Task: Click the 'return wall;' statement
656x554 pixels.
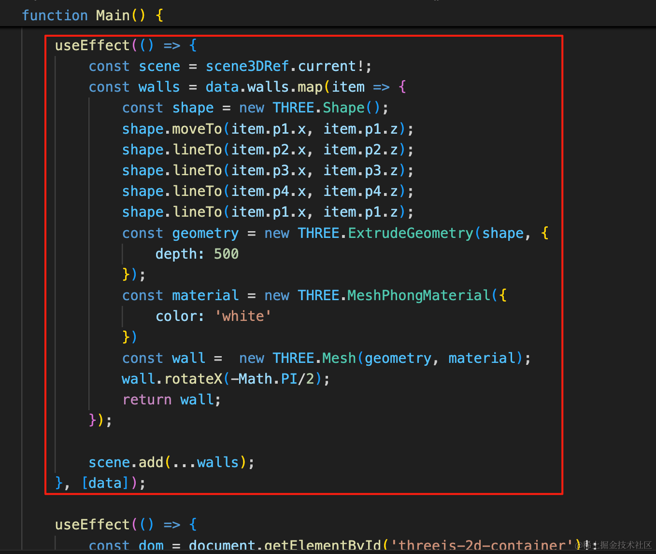Action: coord(172,400)
